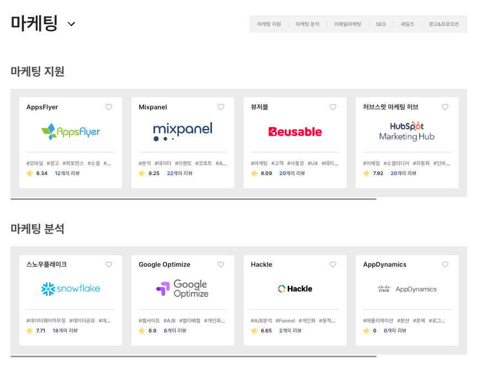
Task: Select the 이메일마케팅 tab
Action: 347,24
